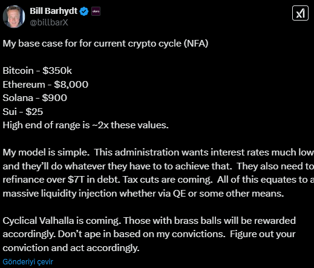Open the @billbarX handle link
314x268 pixels.
coord(49,22)
